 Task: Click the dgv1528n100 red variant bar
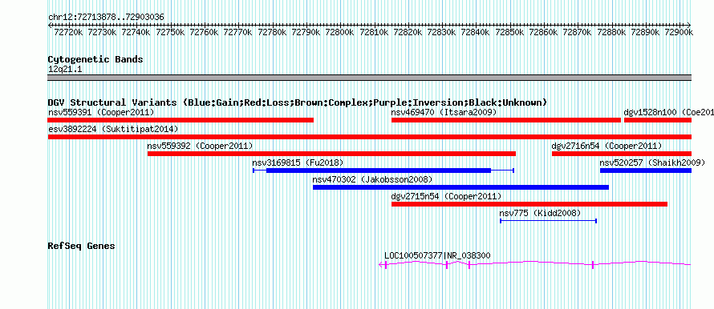[x=658, y=120]
